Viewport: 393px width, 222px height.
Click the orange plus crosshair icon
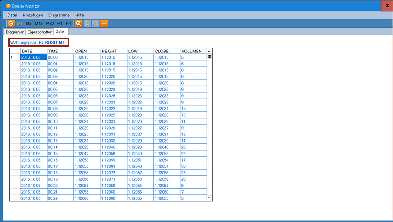click(104, 24)
